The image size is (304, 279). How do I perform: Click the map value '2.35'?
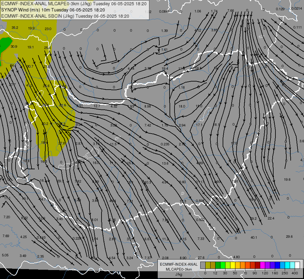(40, 256)
